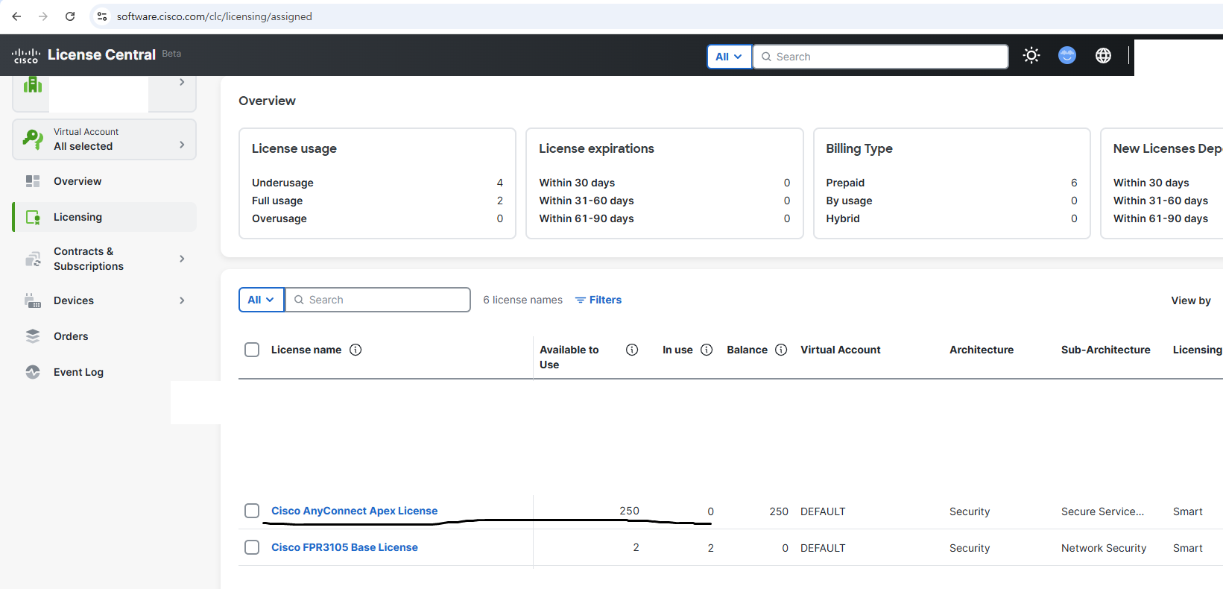This screenshot has width=1223, height=589.
Task: Click the header search magnifier icon
Action: pyautogui.click(x=766, y=57)
